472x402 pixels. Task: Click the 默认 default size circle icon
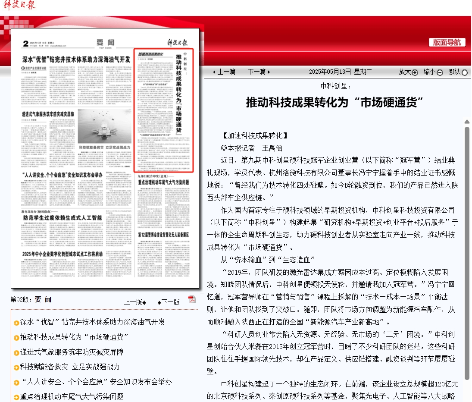(x=465, y=72)
